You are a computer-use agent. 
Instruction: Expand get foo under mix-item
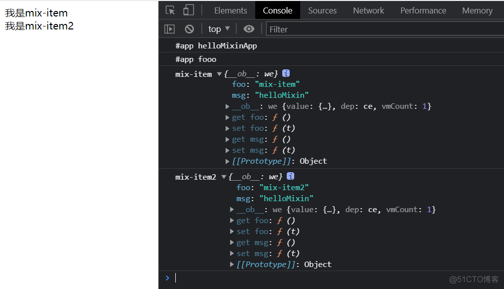click(227, 117)
